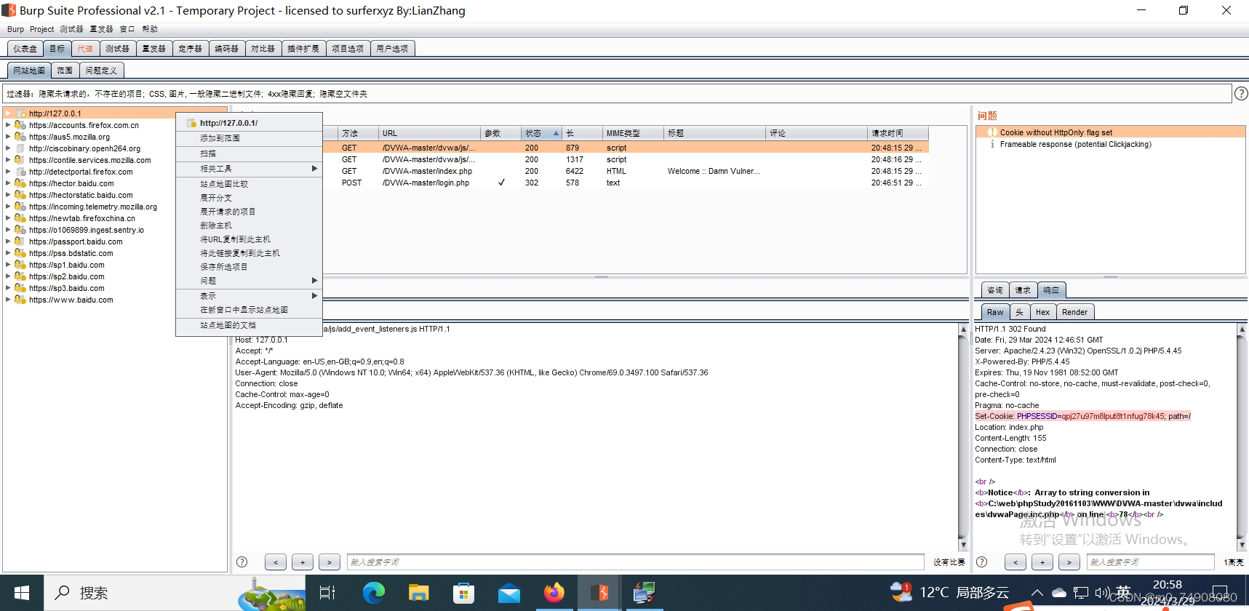Viewport: 1249px width, 611px height.
Task: Sort by the 请求时间 column header
Action: click(x=898, y=133)
